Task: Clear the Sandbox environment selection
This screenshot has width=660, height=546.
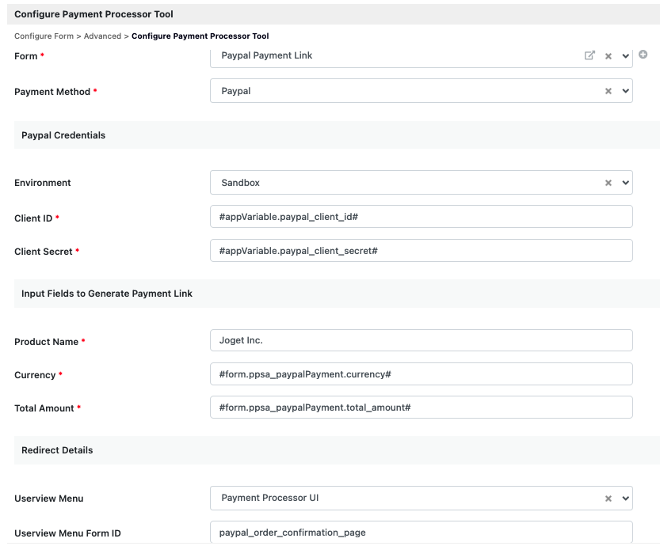Action: pos(608,183)
